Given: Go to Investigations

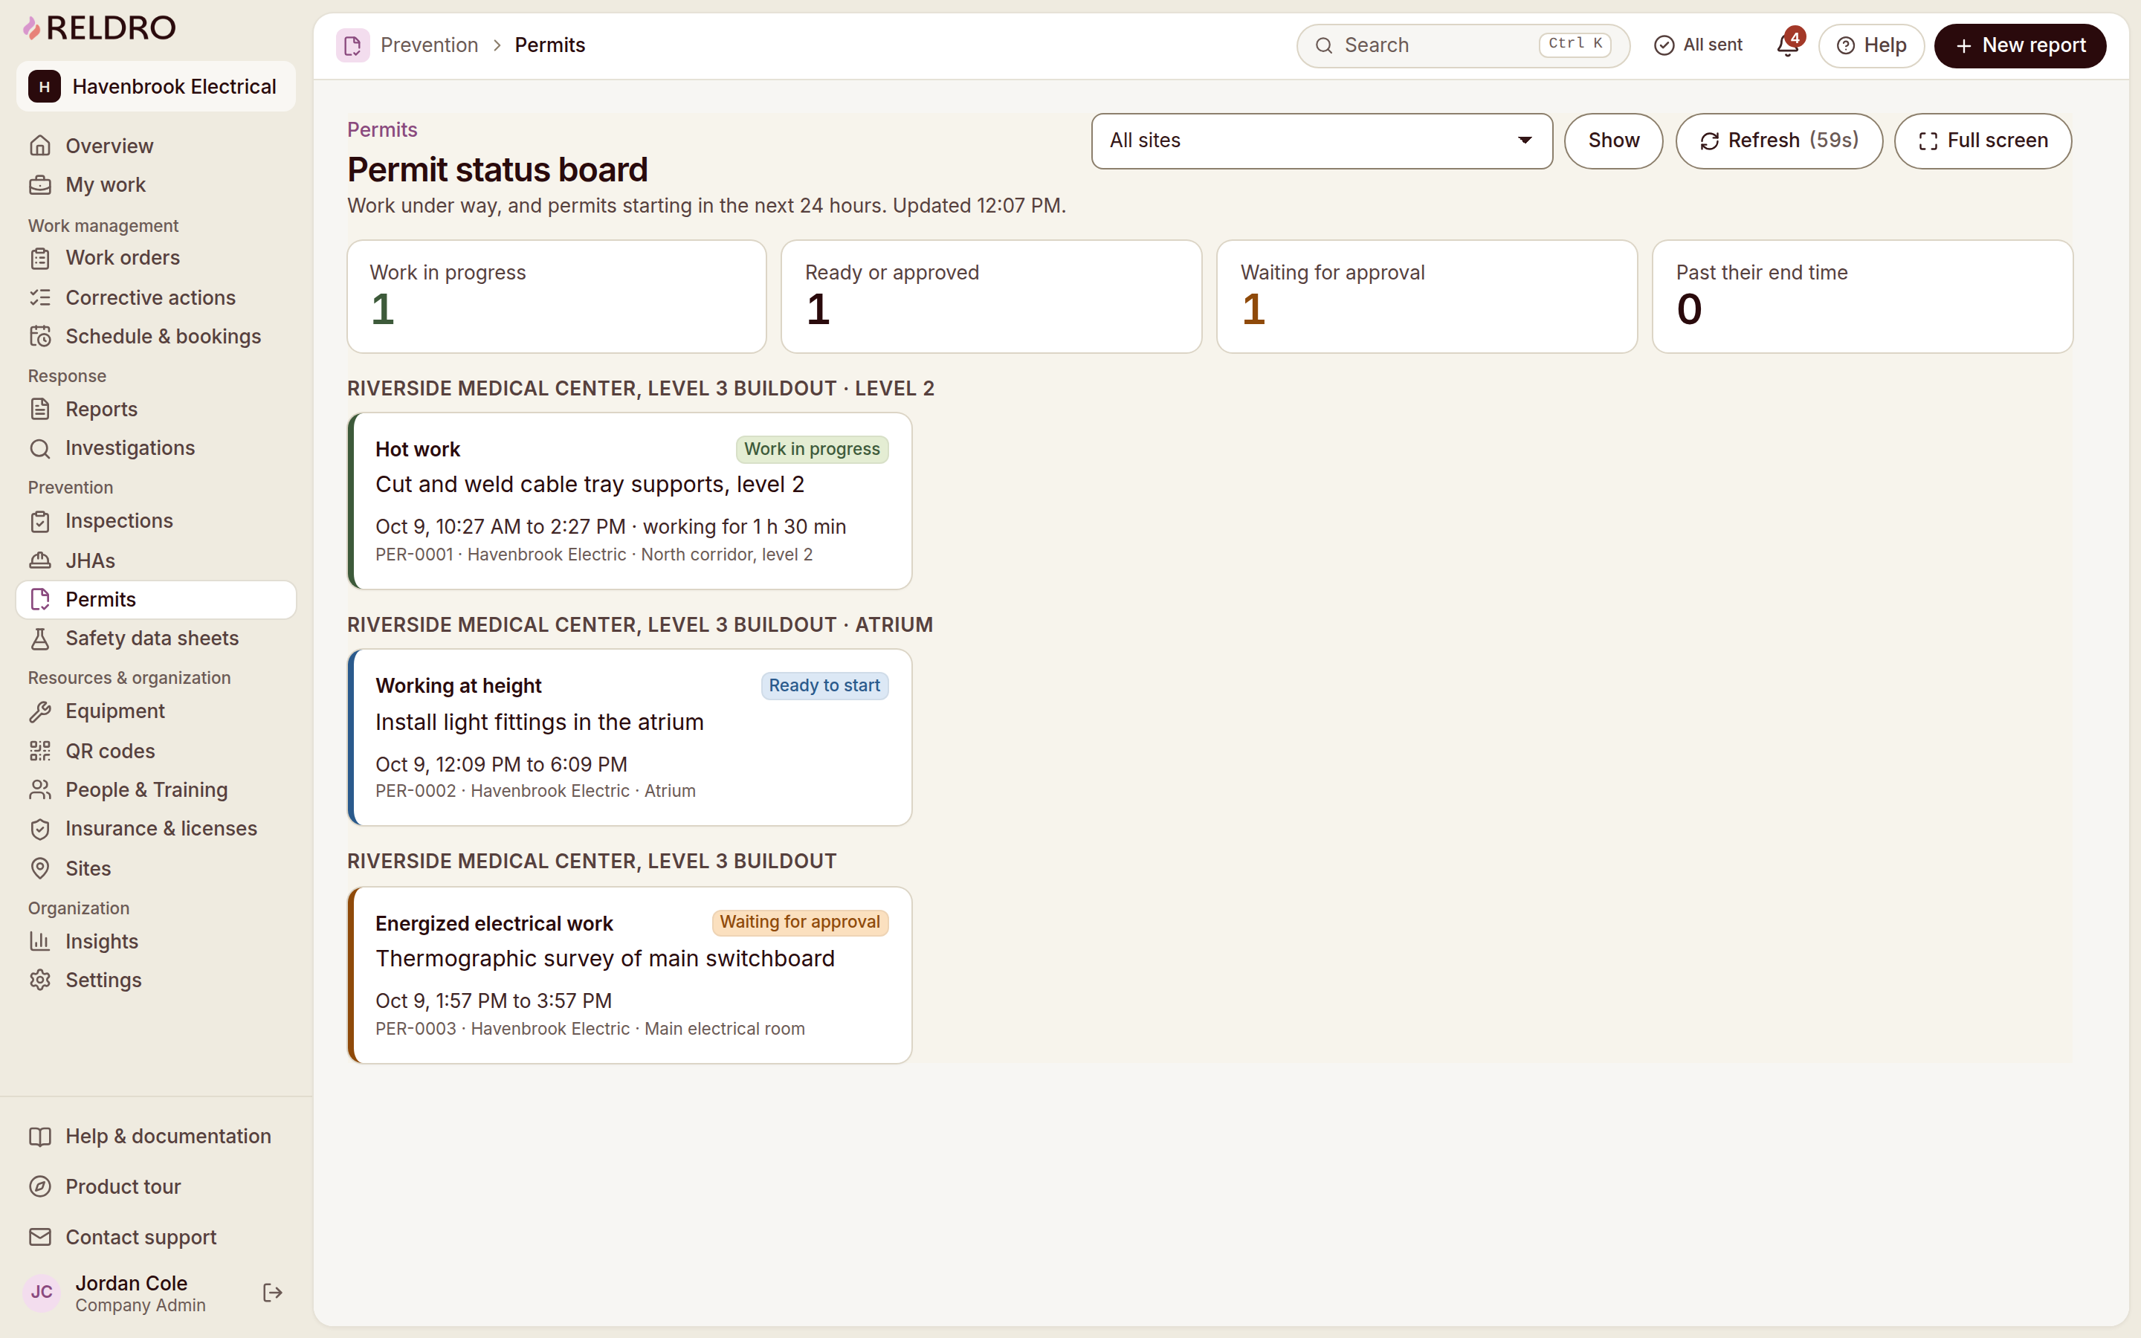Looking at the screenshot, I should pyautogui.click(x=155, y=447).
